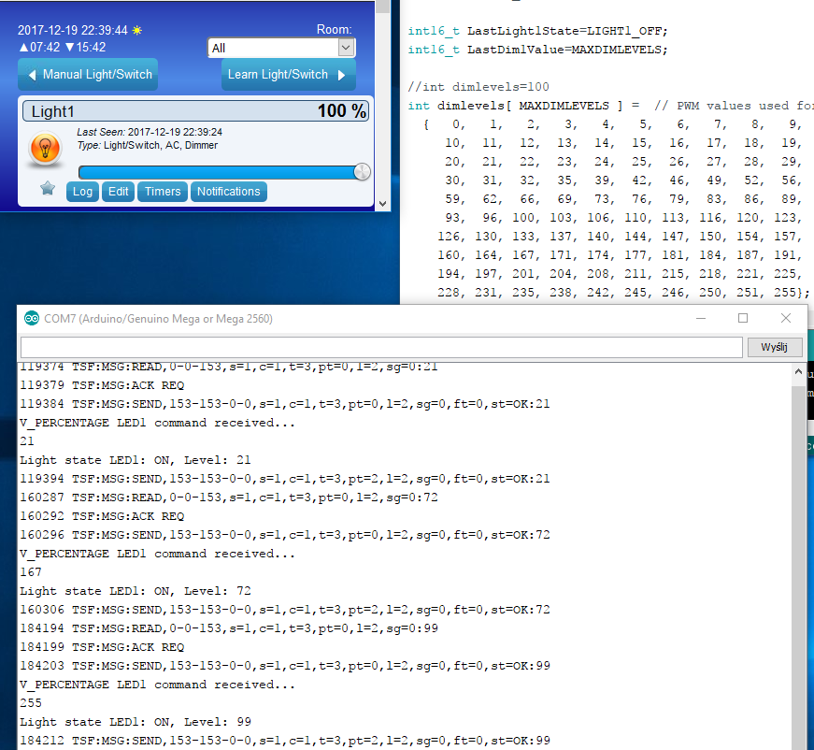814x750 pixels.
Task: Close the COM7 serial monitor window
Action: [786, 319]
